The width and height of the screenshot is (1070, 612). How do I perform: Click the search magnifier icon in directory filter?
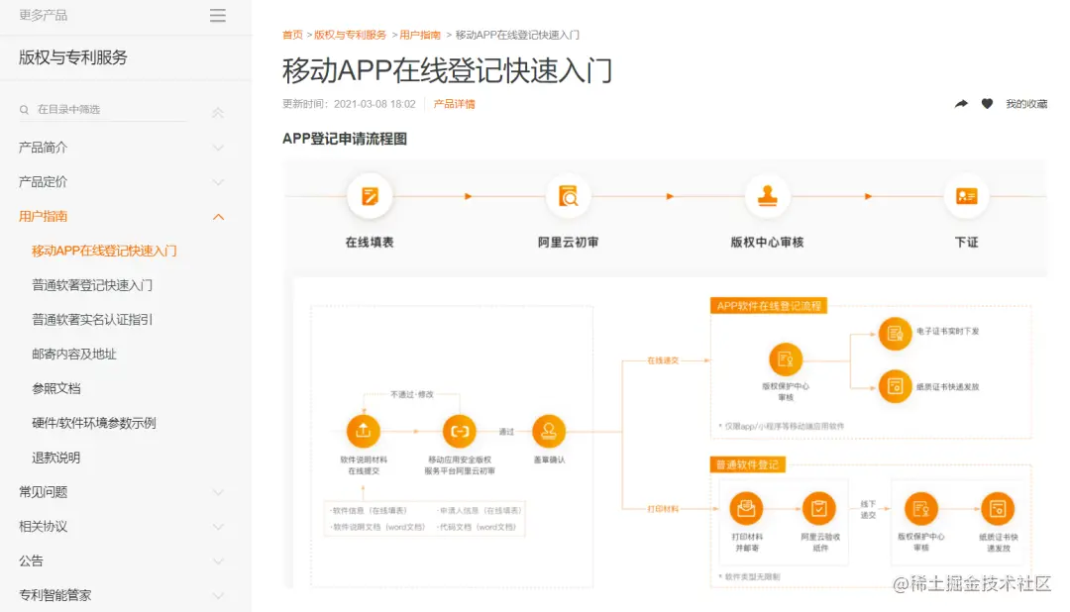click(24, 110)
